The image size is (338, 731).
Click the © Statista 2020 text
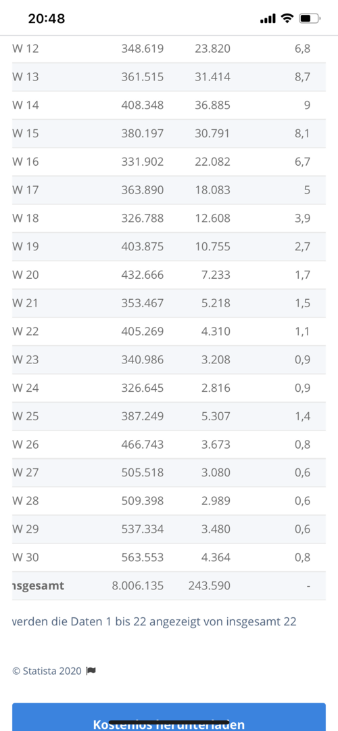(47, 671)
